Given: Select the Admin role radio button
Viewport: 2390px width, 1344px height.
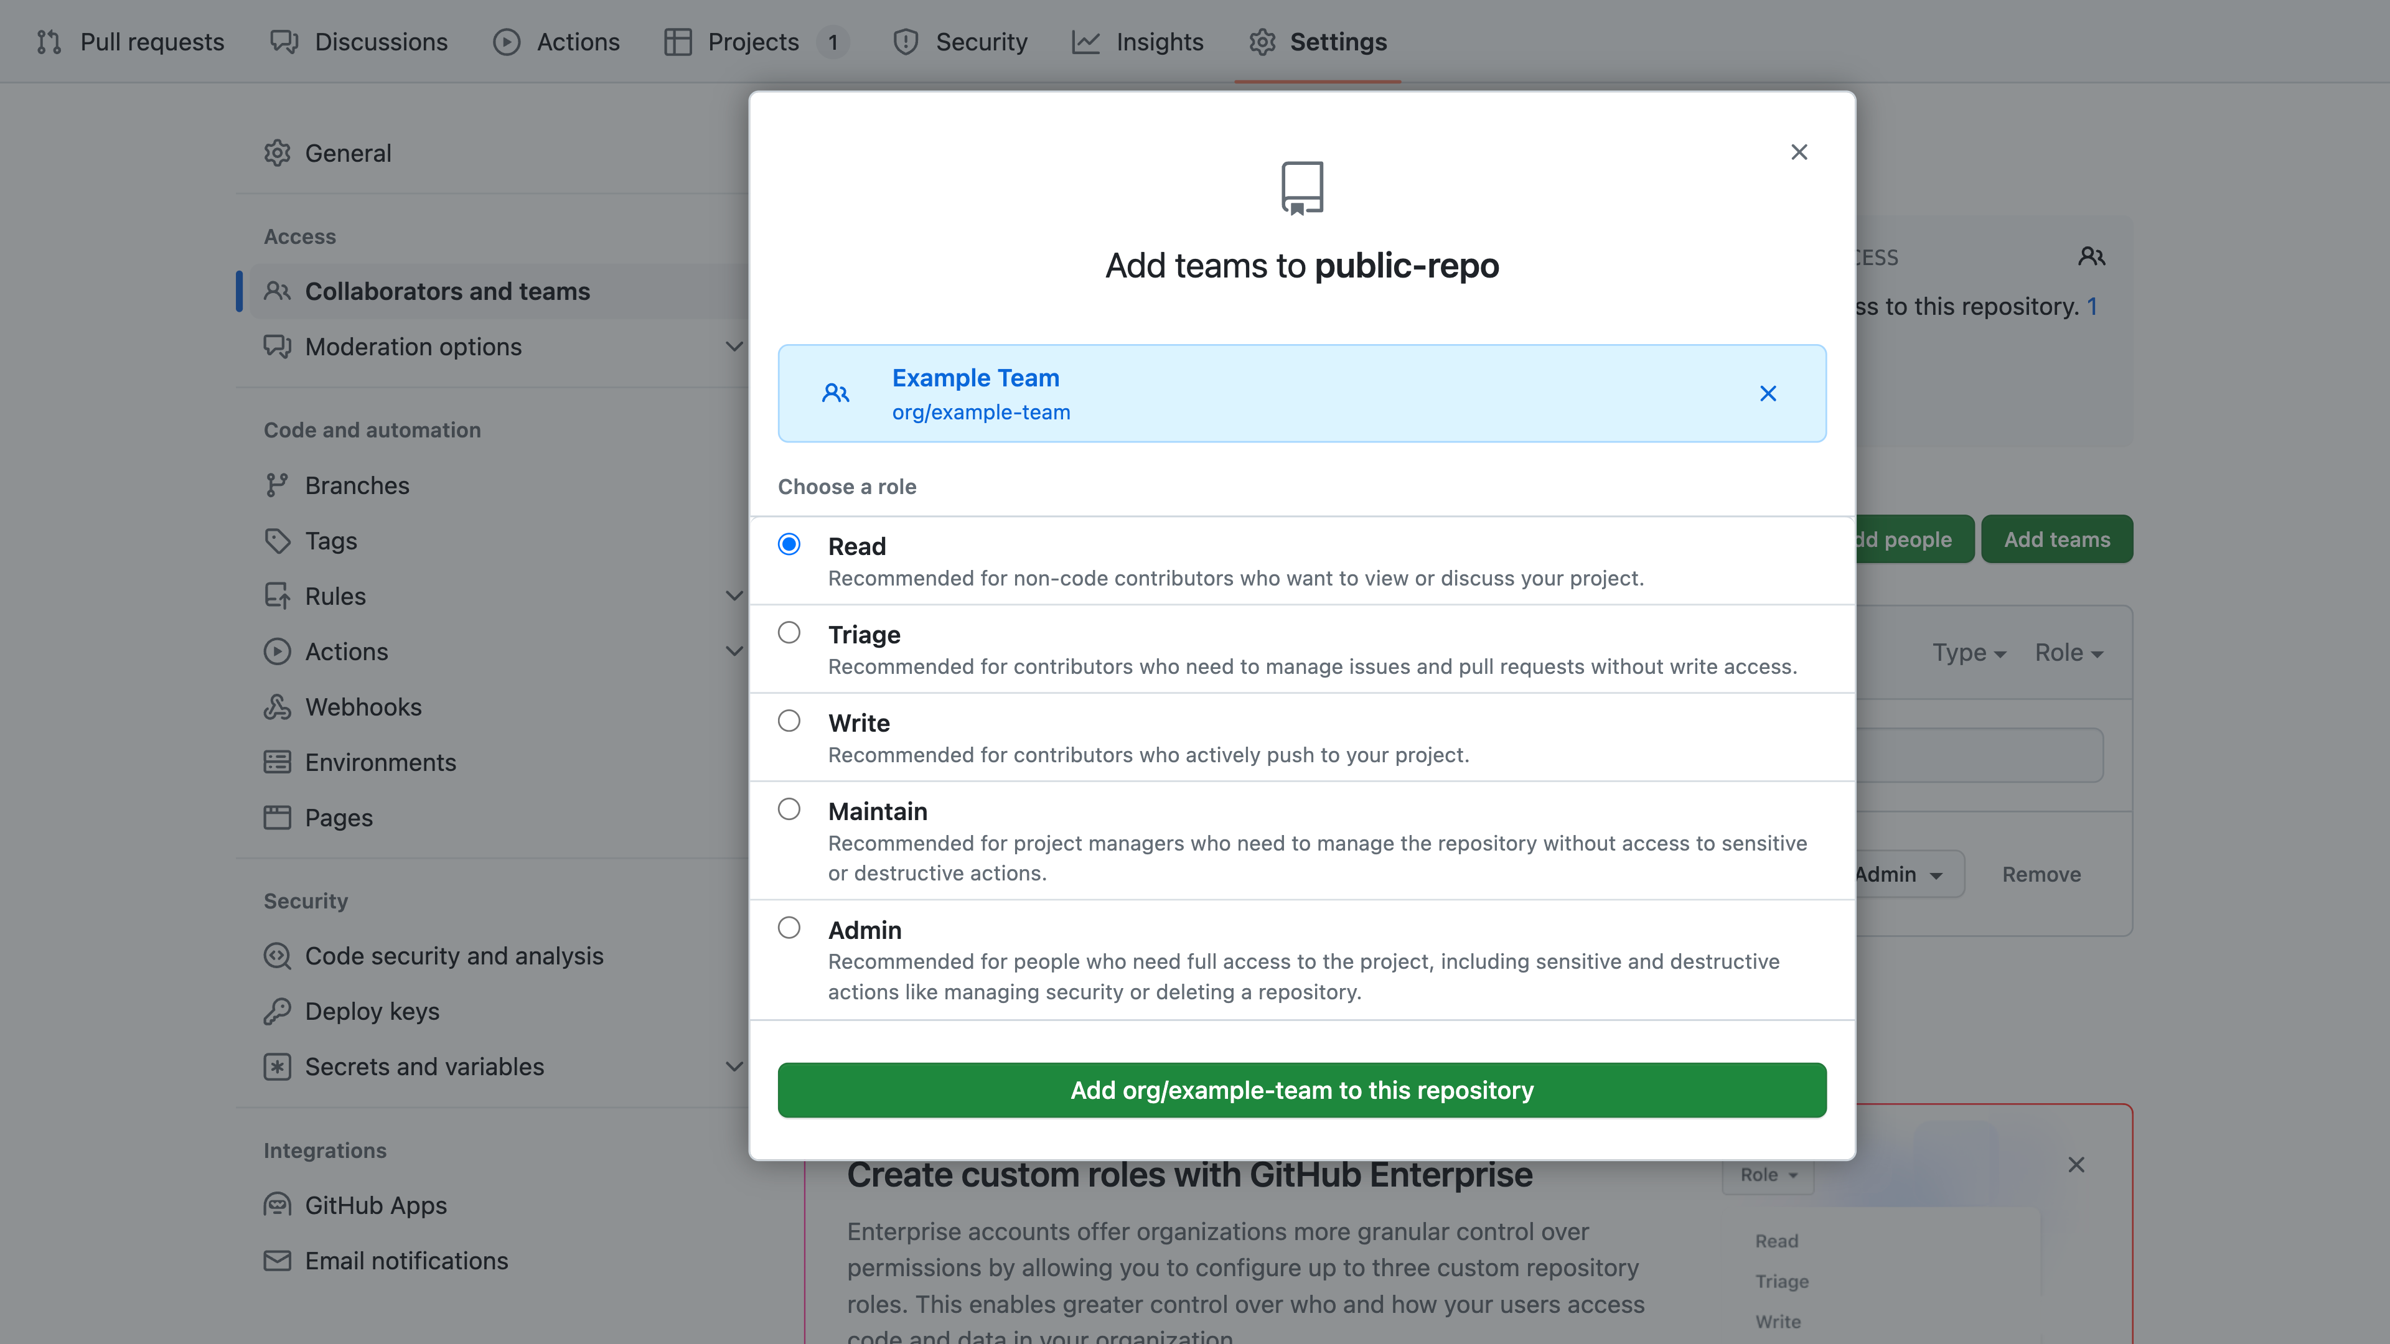Looking at the screenshot, I should 789,926.
